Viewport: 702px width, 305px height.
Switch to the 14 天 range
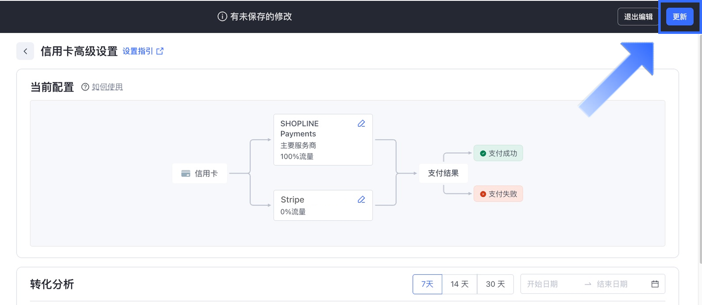point(459,284)
